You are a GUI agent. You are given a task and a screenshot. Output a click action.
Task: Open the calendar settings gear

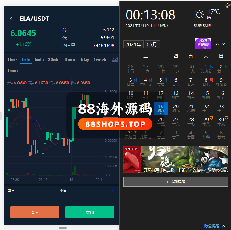click(228, 6)
